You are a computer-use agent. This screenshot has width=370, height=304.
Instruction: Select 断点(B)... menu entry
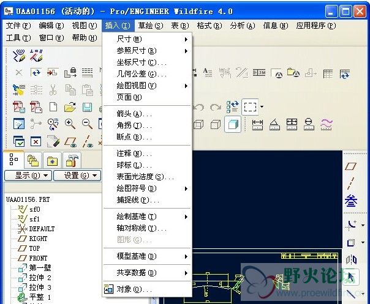click(147, 137)
